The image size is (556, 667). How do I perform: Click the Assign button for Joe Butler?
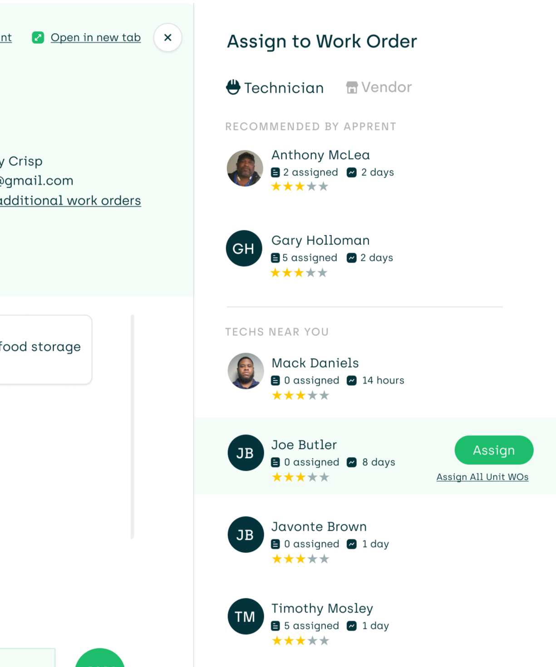point(494,450)
